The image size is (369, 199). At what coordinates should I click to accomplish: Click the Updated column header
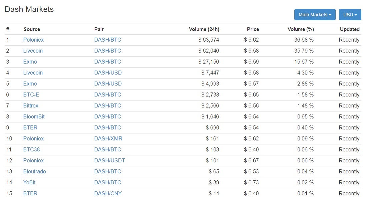(x=350, y=29)
